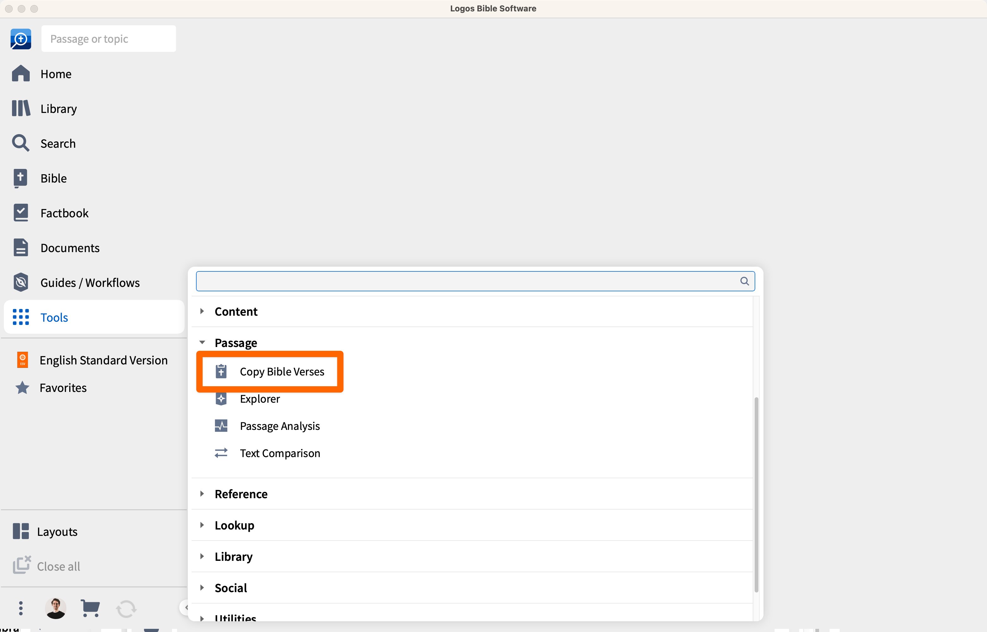Open the Home sidebar icon
Viewport: 987px width, 632px height.
tap(21, 74)
